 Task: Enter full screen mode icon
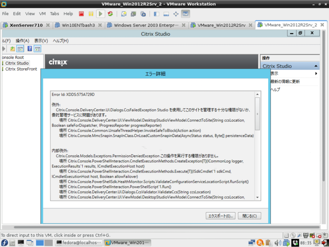[176, 14]
